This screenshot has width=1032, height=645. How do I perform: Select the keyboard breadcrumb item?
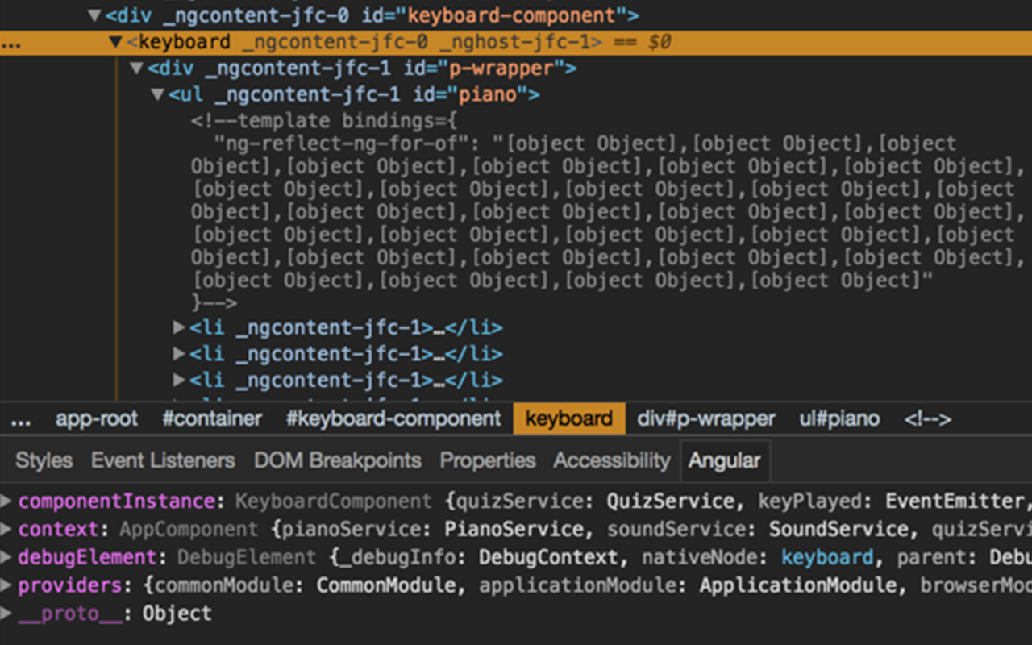click(569, 419)
